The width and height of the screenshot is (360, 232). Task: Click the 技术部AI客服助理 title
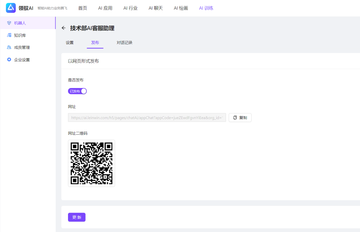pyautogui.click(x=92, y=28)
